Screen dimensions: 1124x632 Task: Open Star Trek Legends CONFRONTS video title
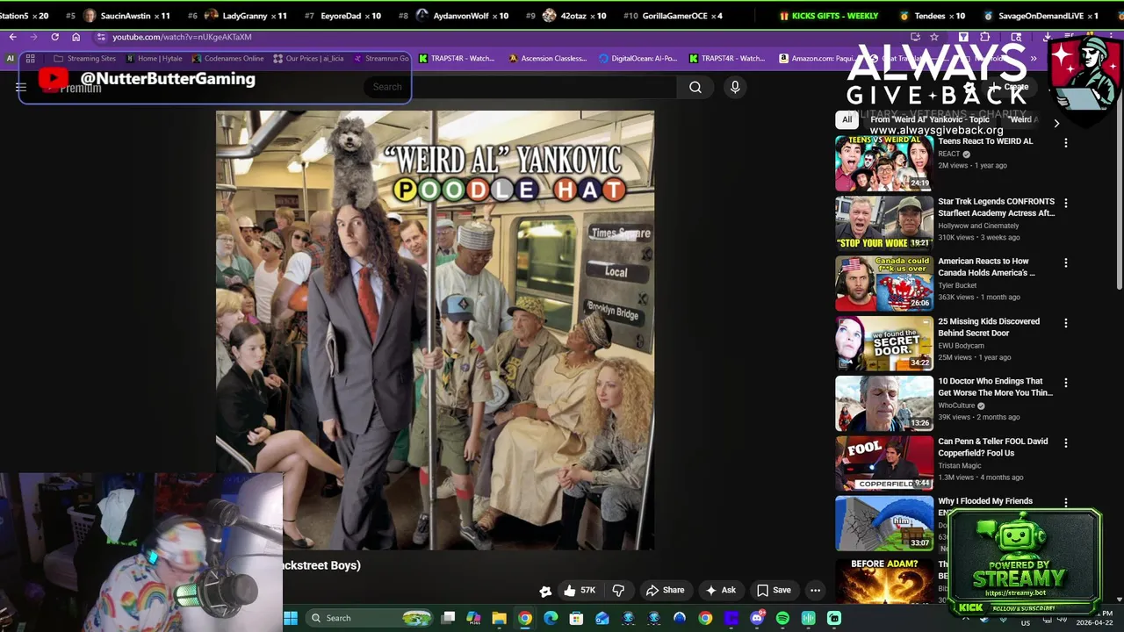point(996,207)
